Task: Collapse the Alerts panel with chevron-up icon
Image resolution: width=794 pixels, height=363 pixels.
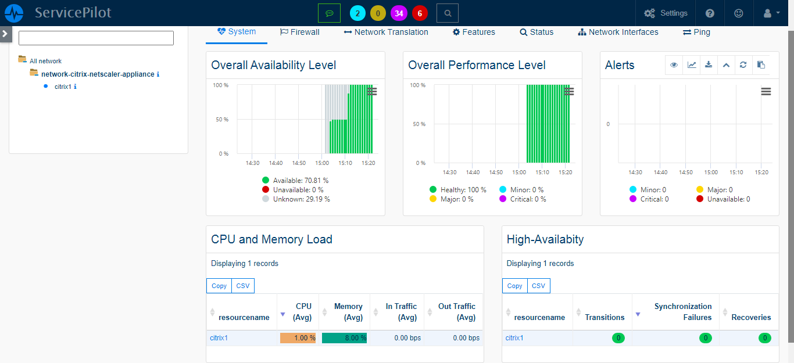Action: coord(726,64)
